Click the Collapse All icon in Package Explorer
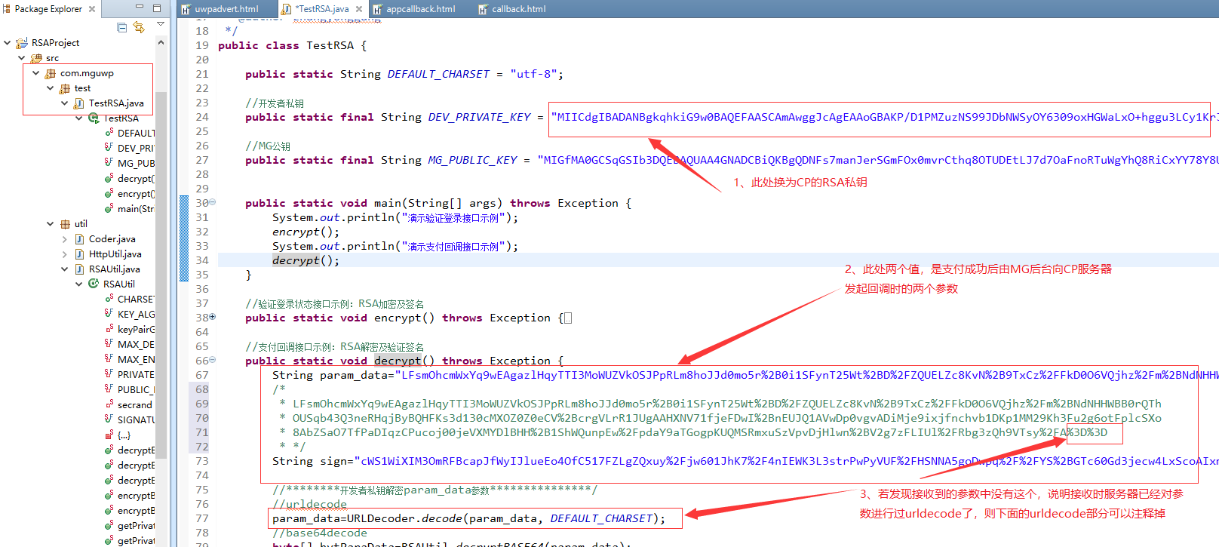Screen dimensions: 1219x547 click(x=122, y=28)
